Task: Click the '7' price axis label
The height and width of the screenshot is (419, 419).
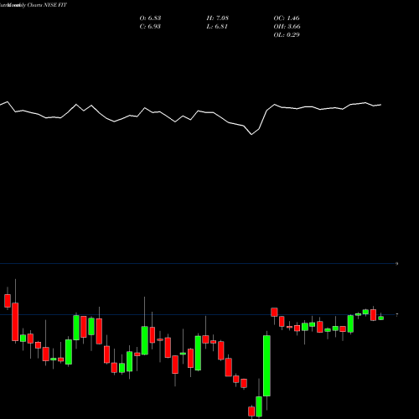Action: 396,315
